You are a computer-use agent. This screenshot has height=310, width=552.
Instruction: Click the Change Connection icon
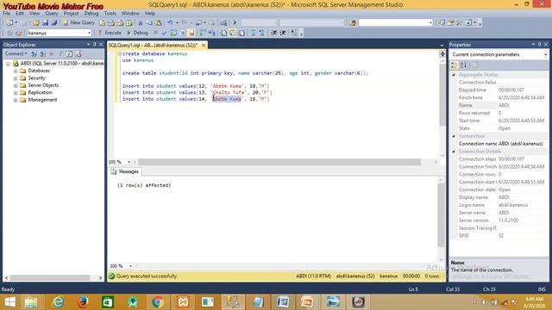[x=19, y=33]
